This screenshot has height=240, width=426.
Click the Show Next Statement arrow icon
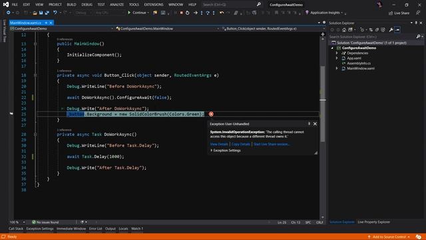tap(195, 13)
